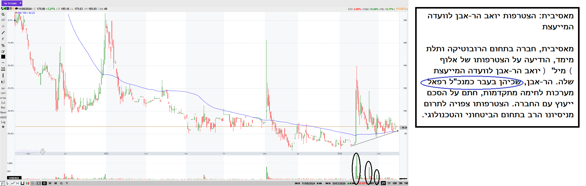Save chart with the floppy disk icon
Viewport: 586px width, 186px height.
click(32, 183)
